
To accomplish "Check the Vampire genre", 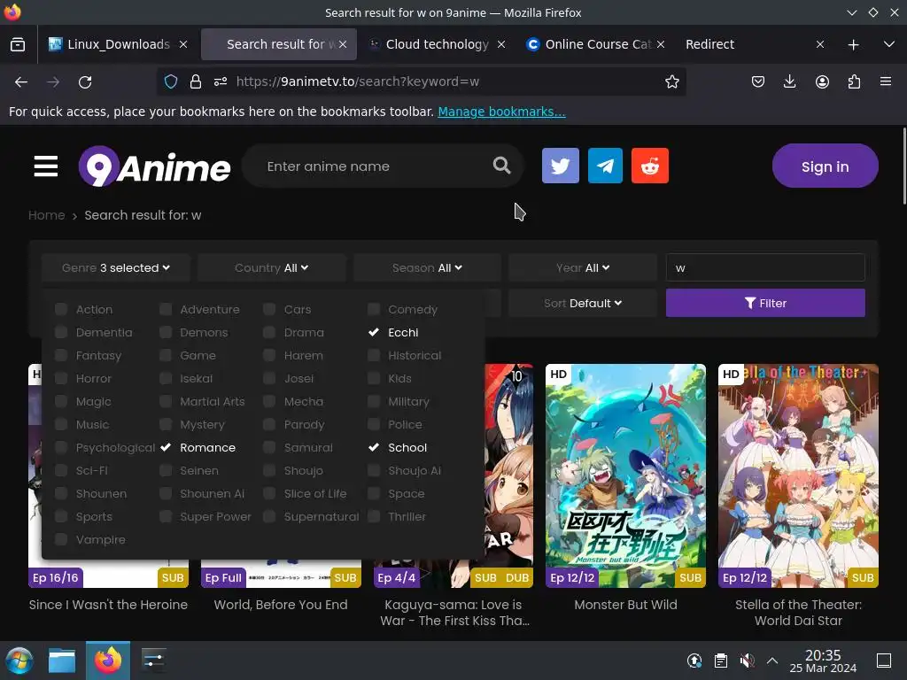I will [61, 540].
